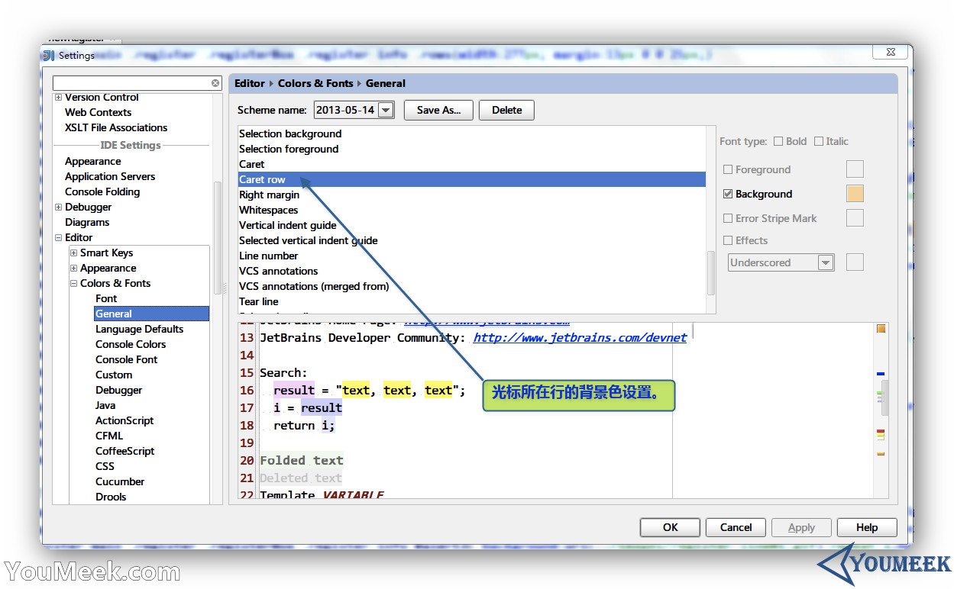Clear the settings search field
The height and width of the screenshot is (589, 954).
click(215, 83)
